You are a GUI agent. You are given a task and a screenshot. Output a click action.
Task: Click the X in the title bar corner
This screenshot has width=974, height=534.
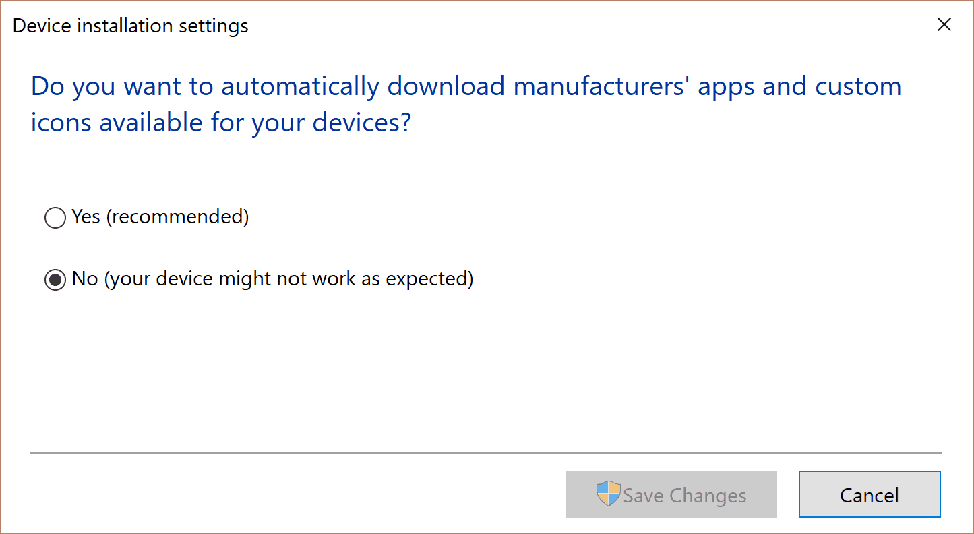[944, 25]
